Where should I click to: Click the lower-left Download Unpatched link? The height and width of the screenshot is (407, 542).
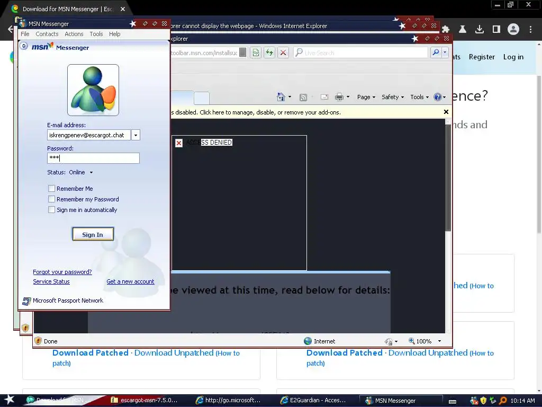[174, 352]
